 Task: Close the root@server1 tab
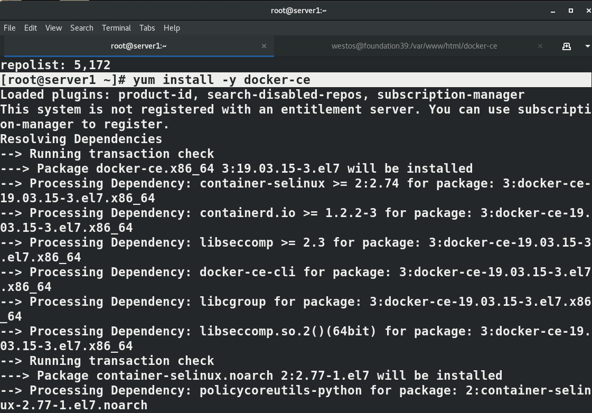[264, 46]
